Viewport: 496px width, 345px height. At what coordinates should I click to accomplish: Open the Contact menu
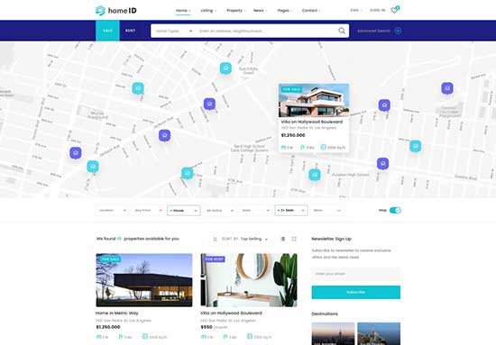[311, 11]
